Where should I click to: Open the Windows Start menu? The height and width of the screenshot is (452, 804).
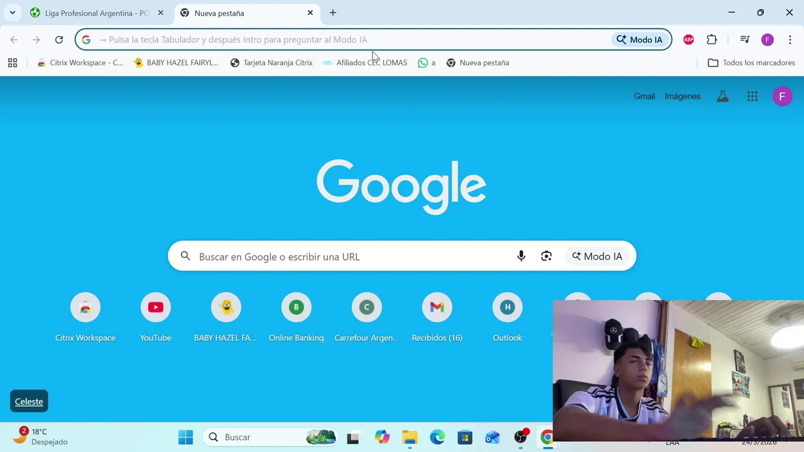pos(186,437)
